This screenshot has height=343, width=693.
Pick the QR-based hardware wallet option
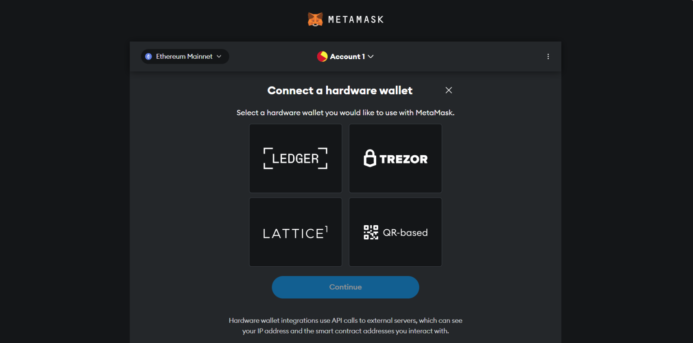click(395, 232)
